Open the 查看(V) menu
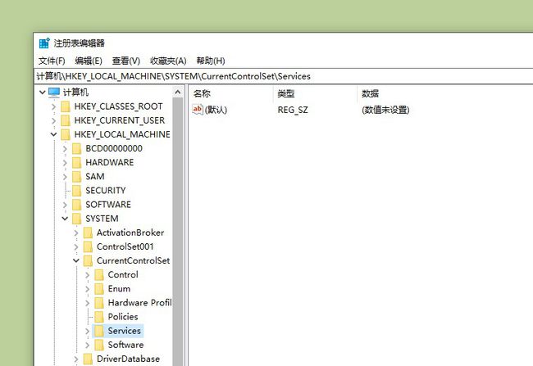Image resolution: width=533 pixels, height=366 pixels. coord(126,61)
